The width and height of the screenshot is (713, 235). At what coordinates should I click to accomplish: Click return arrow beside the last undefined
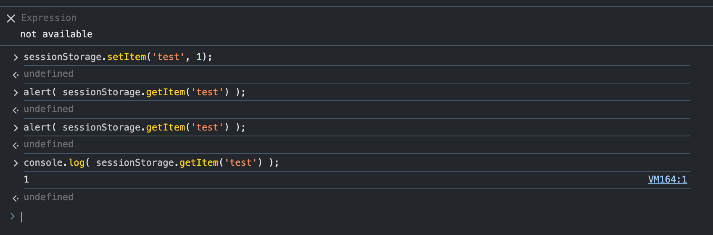16,198
